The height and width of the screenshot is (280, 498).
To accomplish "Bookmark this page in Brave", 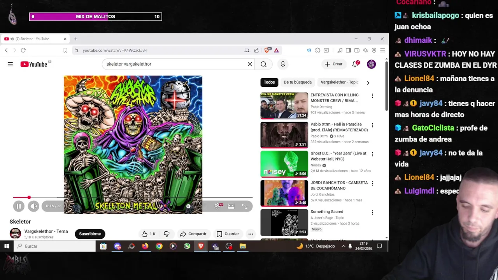I will 65,50.
